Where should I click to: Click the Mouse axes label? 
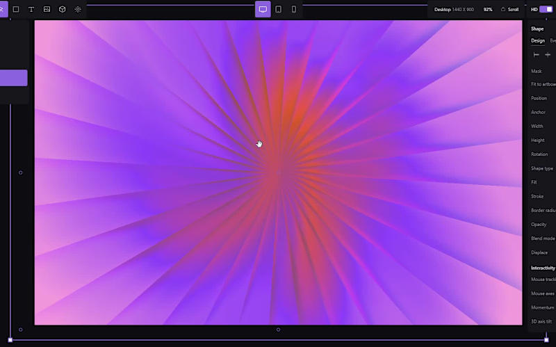point(543,293)
